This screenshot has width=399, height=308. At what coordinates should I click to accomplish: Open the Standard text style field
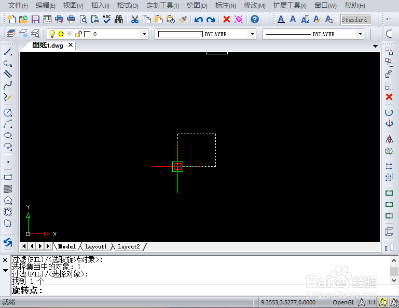355,20
